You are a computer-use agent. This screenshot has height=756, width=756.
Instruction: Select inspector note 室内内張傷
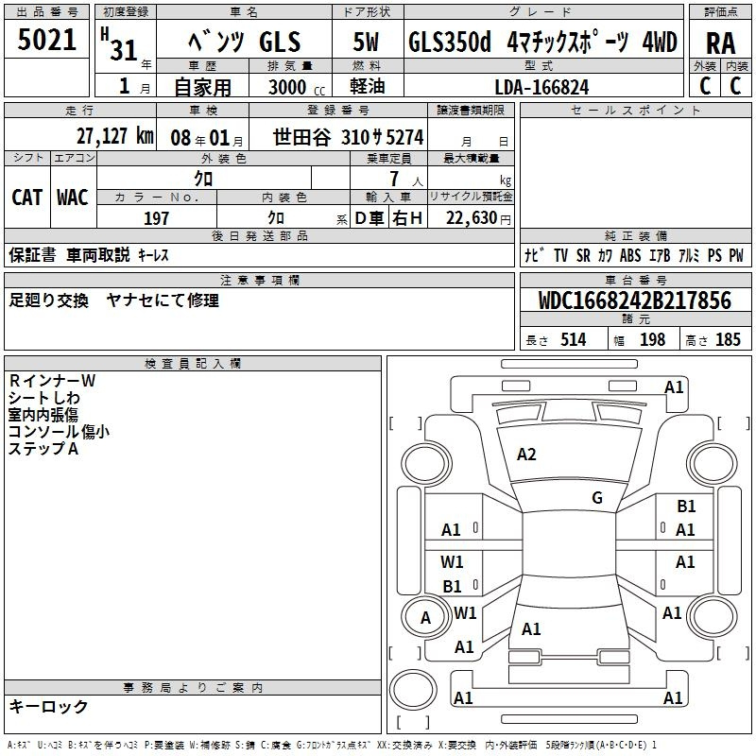pos(43,415)
